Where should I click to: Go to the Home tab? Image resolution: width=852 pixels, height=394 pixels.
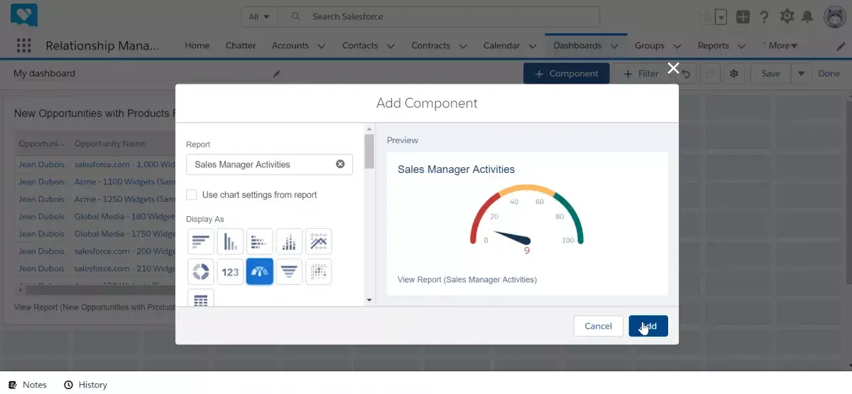[197, 45]
